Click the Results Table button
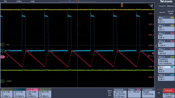175x98 pixels. [x=171, y=12]
